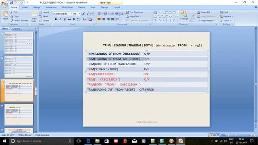Toggle italic formatting

60,19
